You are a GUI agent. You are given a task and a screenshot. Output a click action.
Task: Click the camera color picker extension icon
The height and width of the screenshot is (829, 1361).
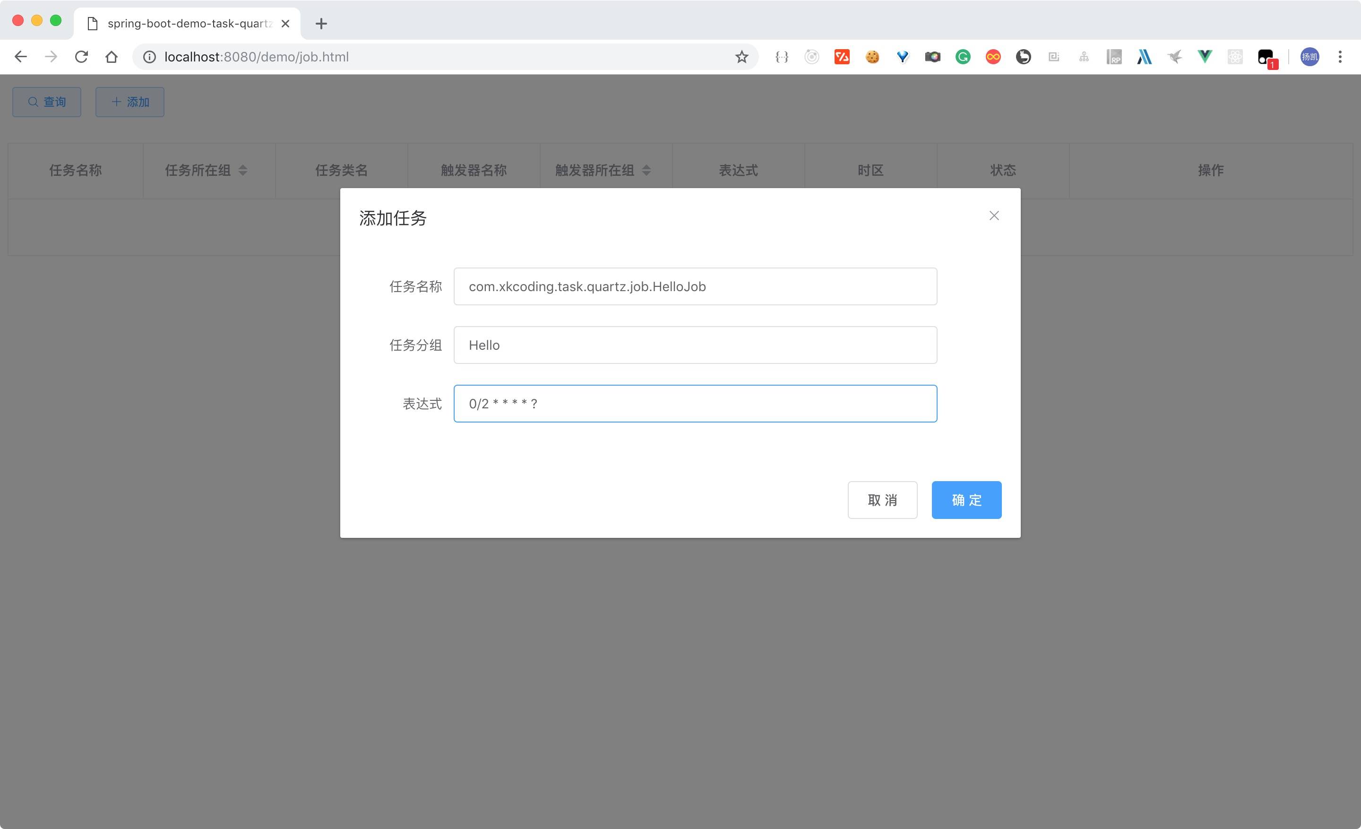(932, 56)
